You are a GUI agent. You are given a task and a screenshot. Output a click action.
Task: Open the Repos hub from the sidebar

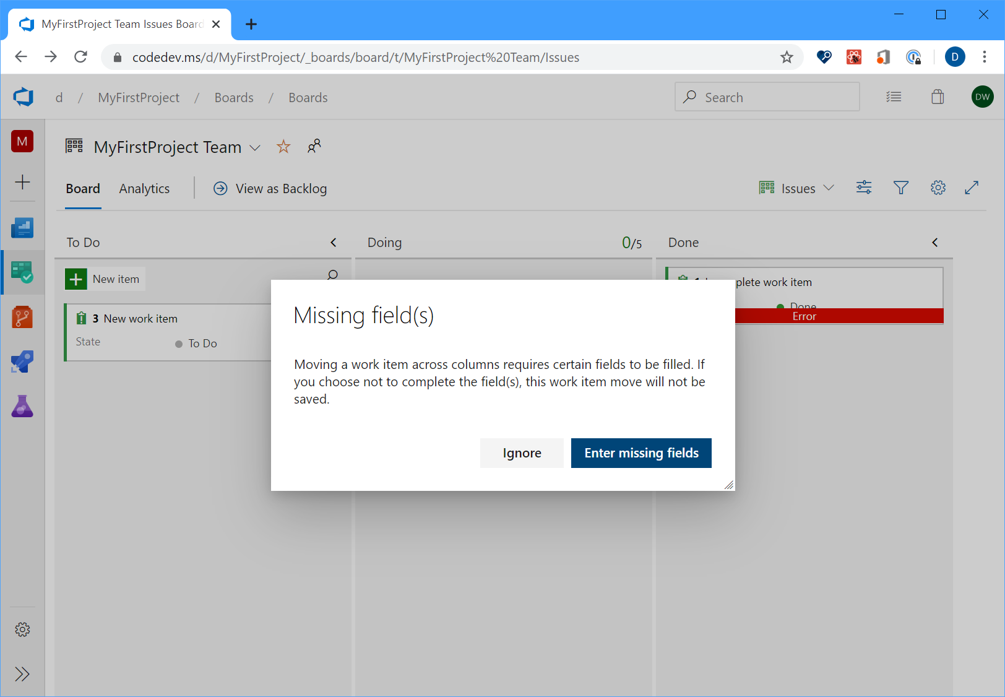22,317
